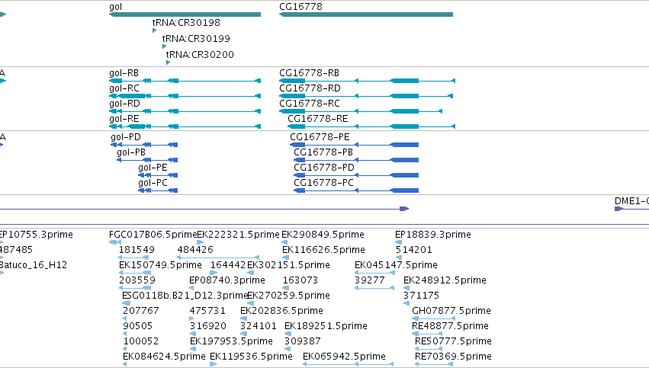Click the 475731 feature label

[207, 311]
